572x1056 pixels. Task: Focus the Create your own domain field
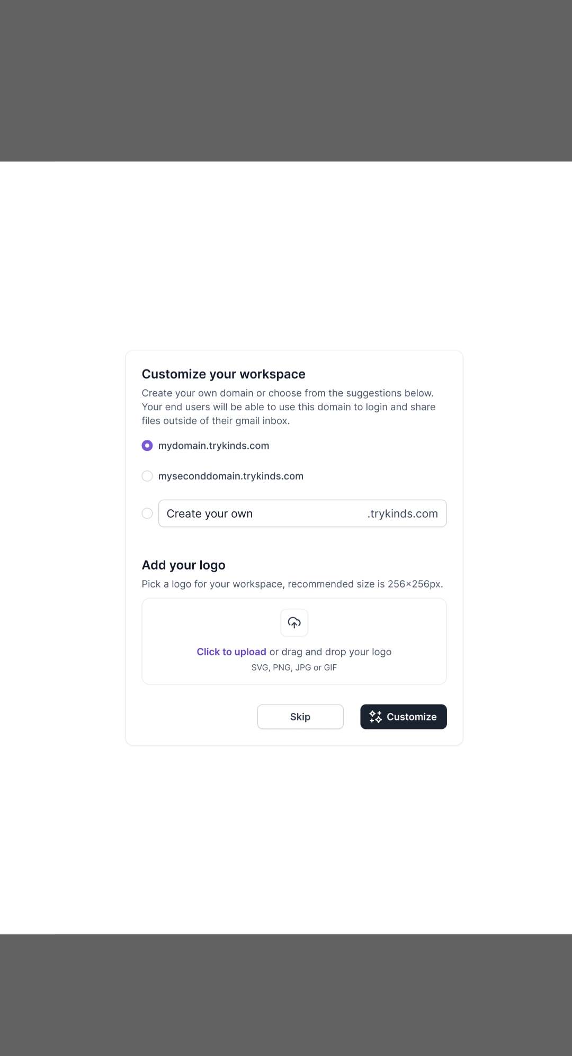pos(302,513)
